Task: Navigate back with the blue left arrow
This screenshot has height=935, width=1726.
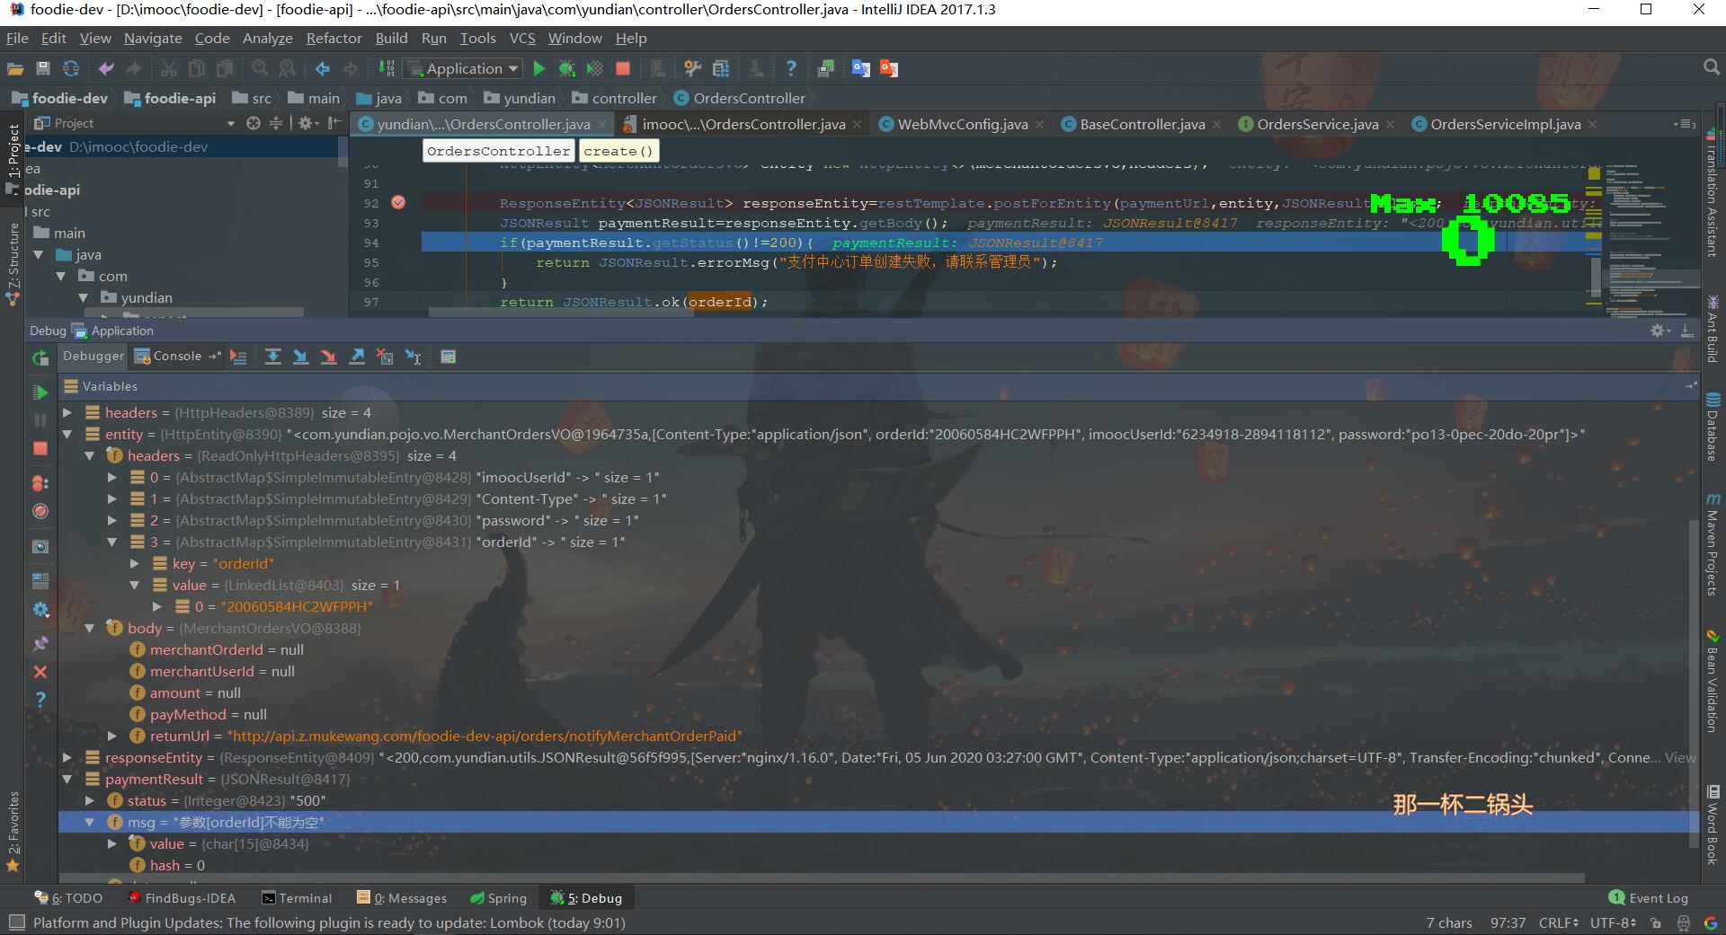Action: 322,68
